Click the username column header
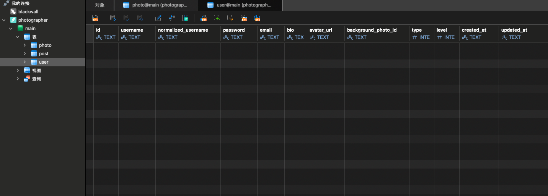Image resolution: width=548 pixels, height=196 pixels. [x=137, y=34]
